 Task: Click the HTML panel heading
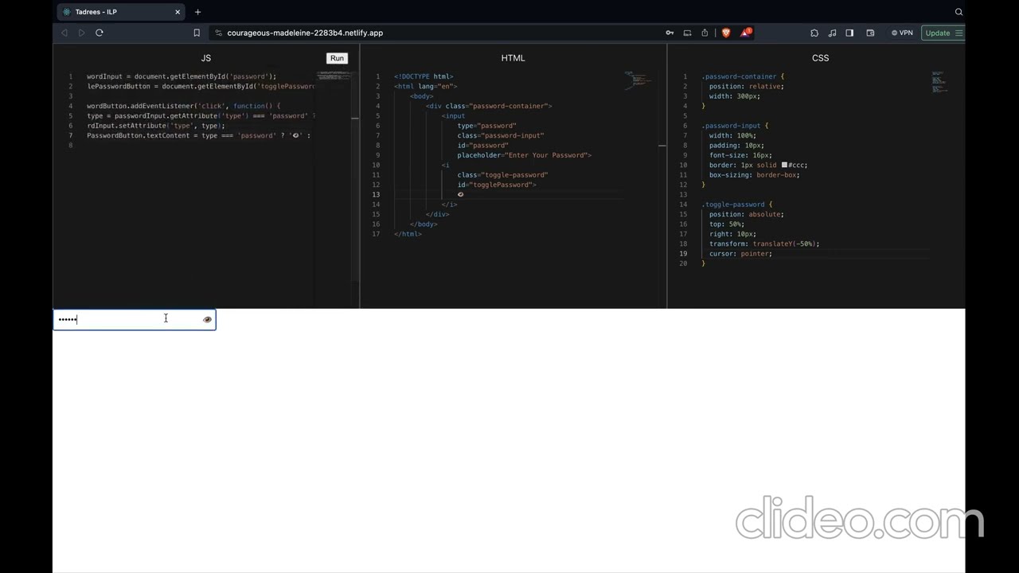[x=513, y=58]
